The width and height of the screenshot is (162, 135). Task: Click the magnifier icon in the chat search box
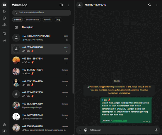click(16, 13)
